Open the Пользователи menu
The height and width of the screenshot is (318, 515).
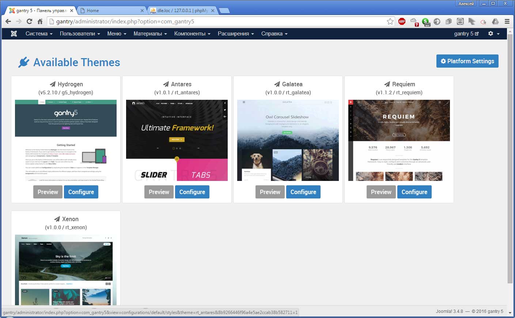coord(80,34)
